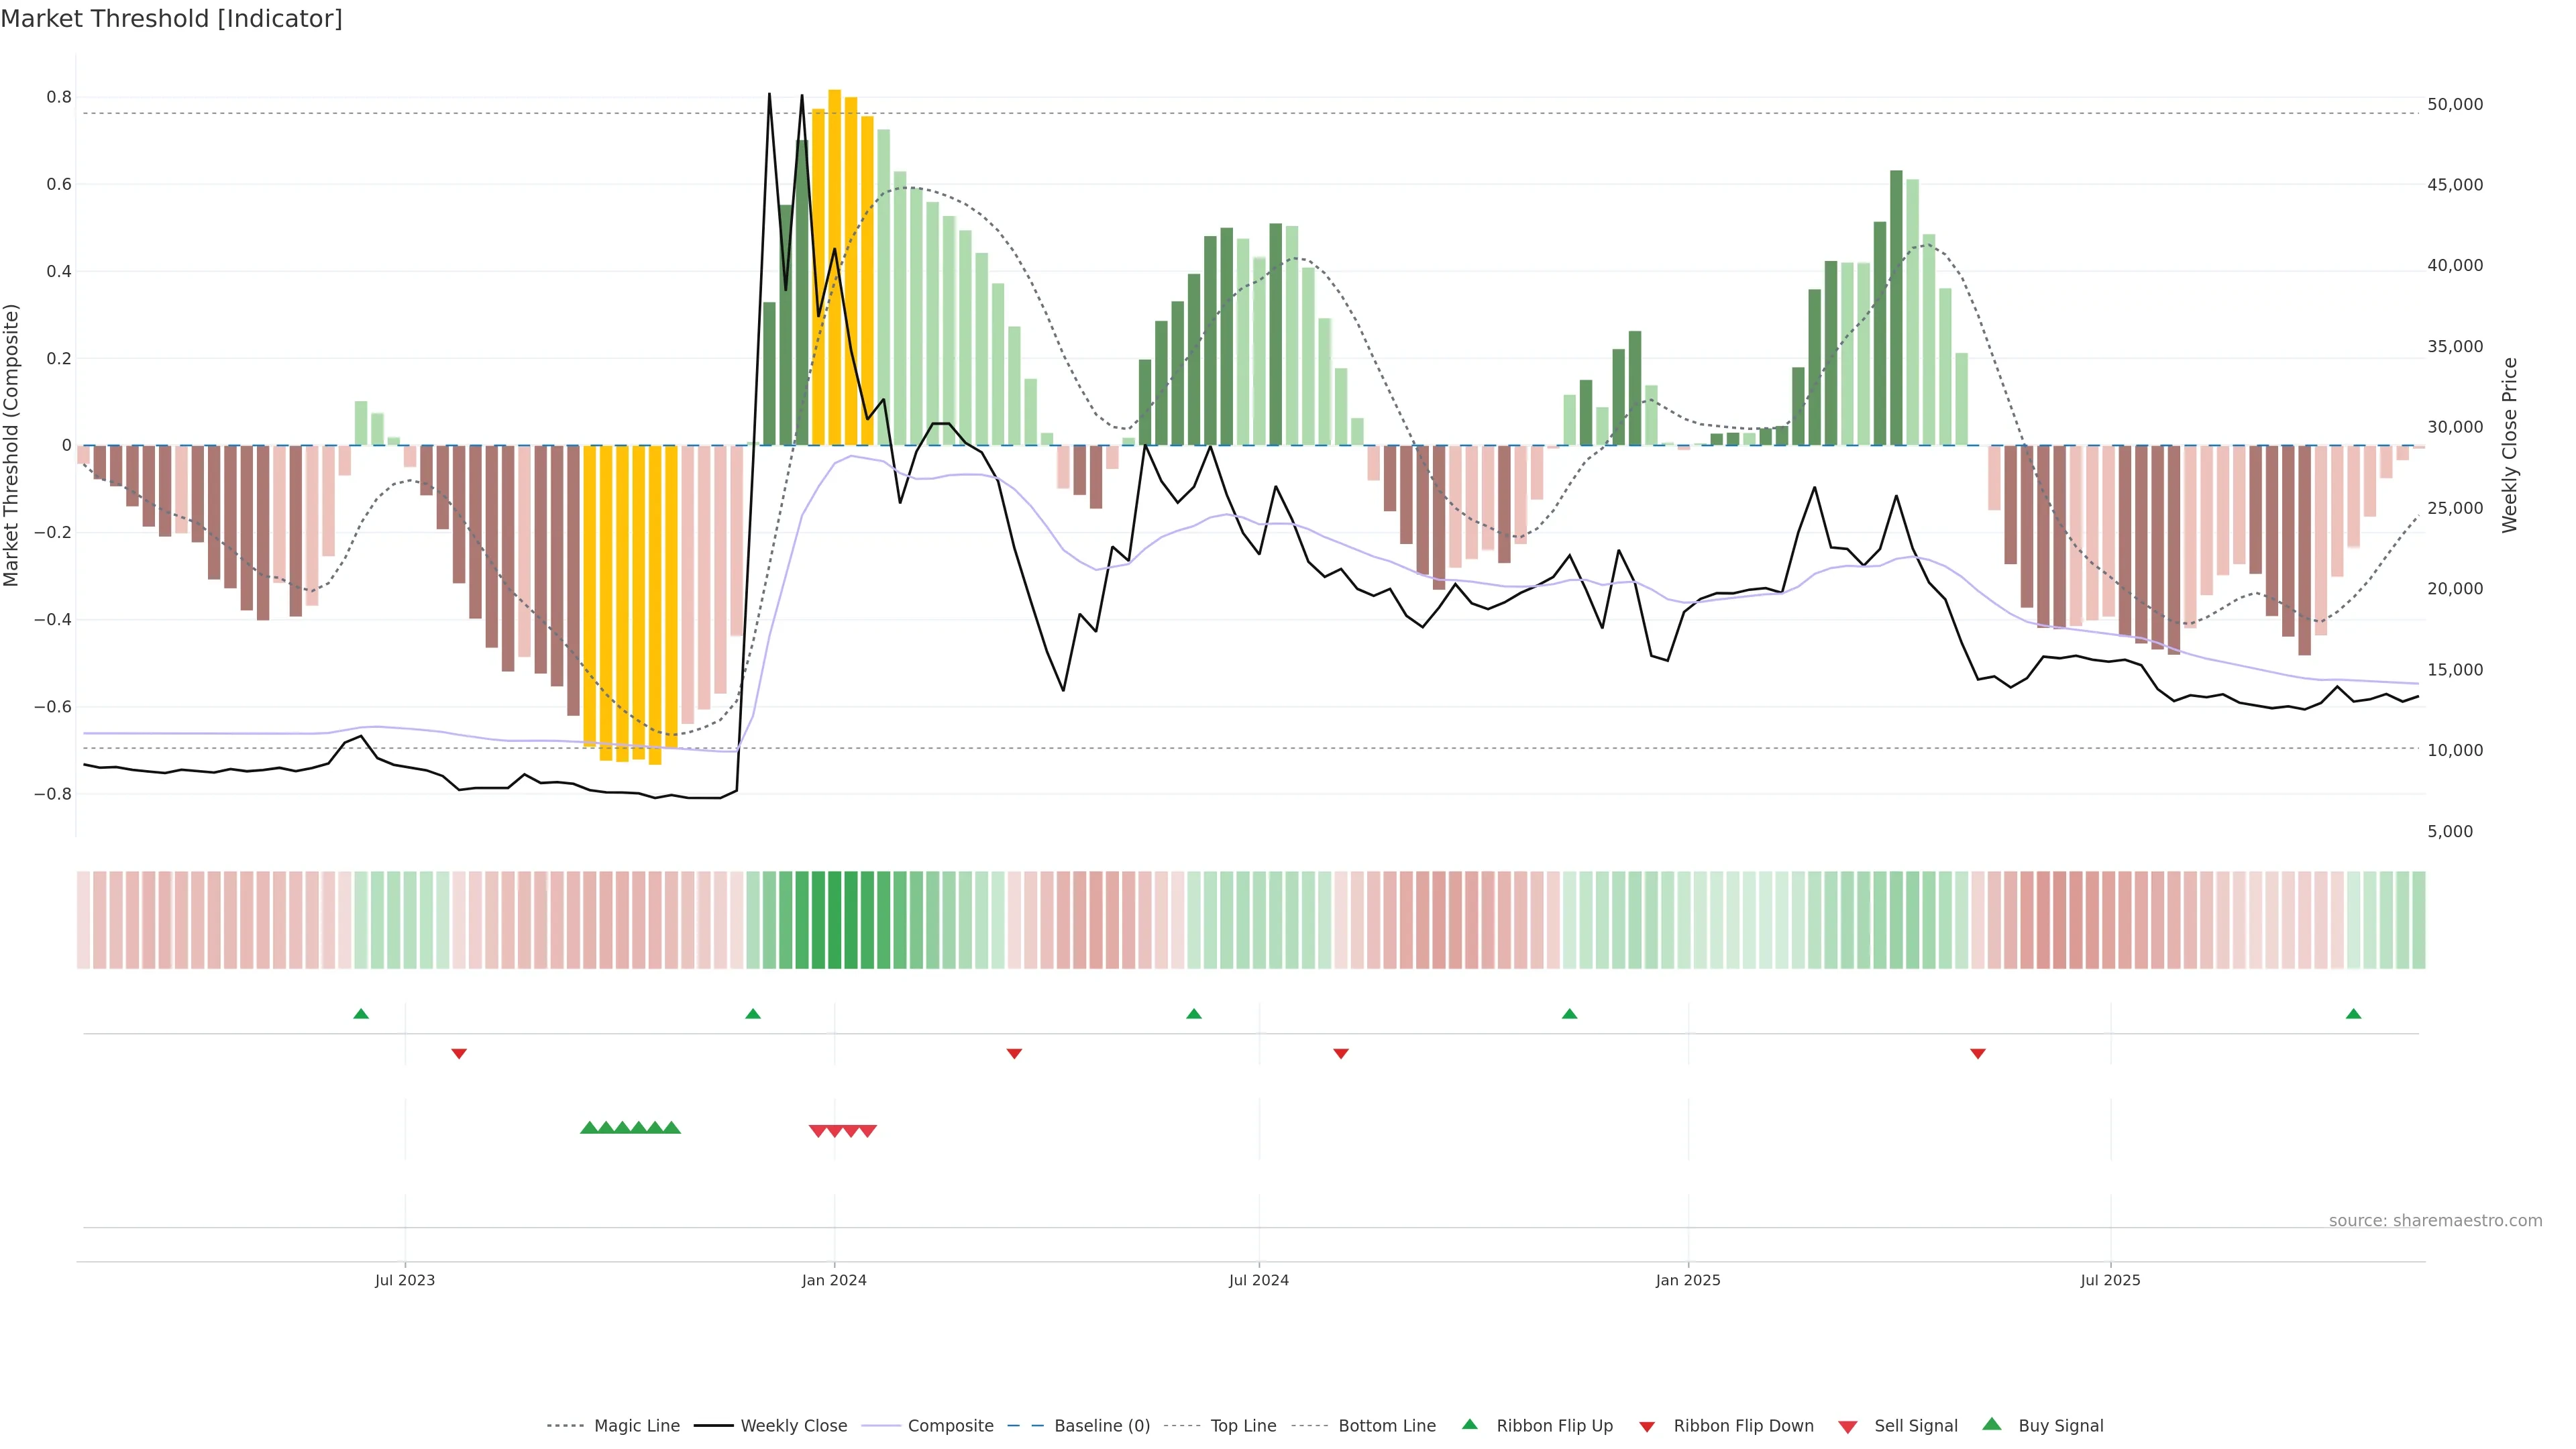The height and width of the screenshot is (1449, 2576).
Task: Click the source: sharemaestro.com text
Action: pos(2435,1221)
